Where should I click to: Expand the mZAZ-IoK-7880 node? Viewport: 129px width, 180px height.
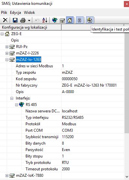tap(7, 175)
